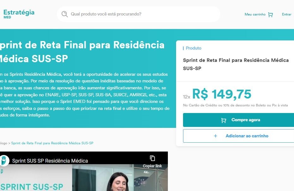Viewport: 294px width, 191px height.
Task: Click the Copiar link label
Action: [x=152, y=166]
